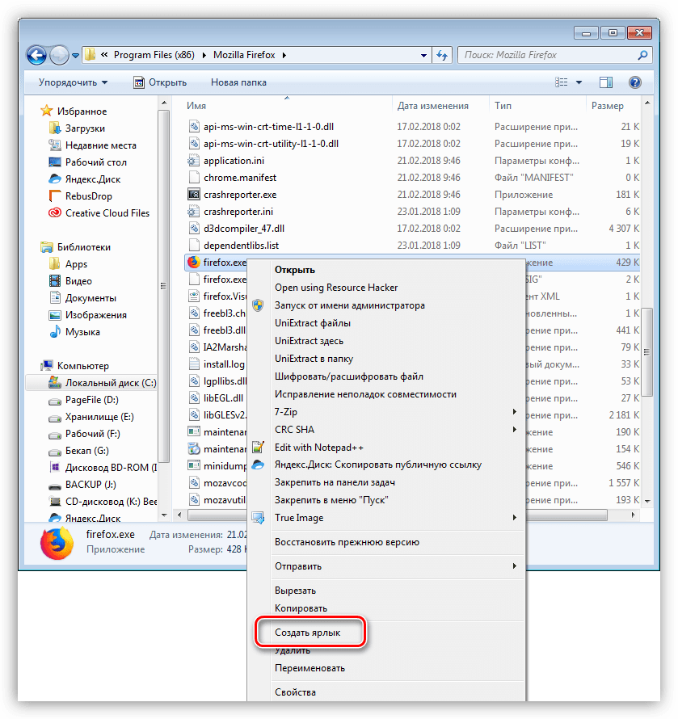The image size is (678, 719).
Task: Select Open using Resource Hacker
Action: coord(336,288)
